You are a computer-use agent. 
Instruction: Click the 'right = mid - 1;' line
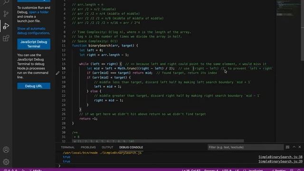pos(109,100)
